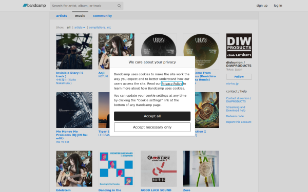Open the Edelstein title link

click(x=63, y=190)
